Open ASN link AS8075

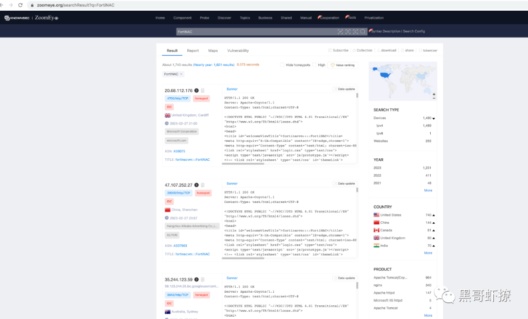pyautogui.click(x=179, y=151)
